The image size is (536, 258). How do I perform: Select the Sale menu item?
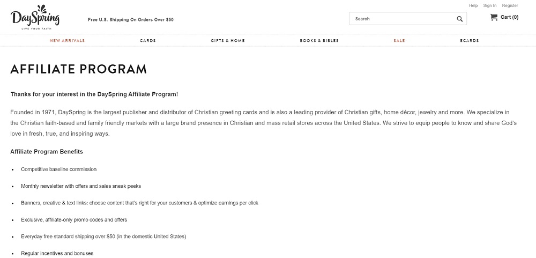(399, 41)
